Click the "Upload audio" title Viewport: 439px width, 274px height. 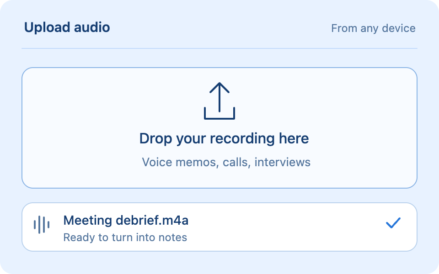click(67, 27)
